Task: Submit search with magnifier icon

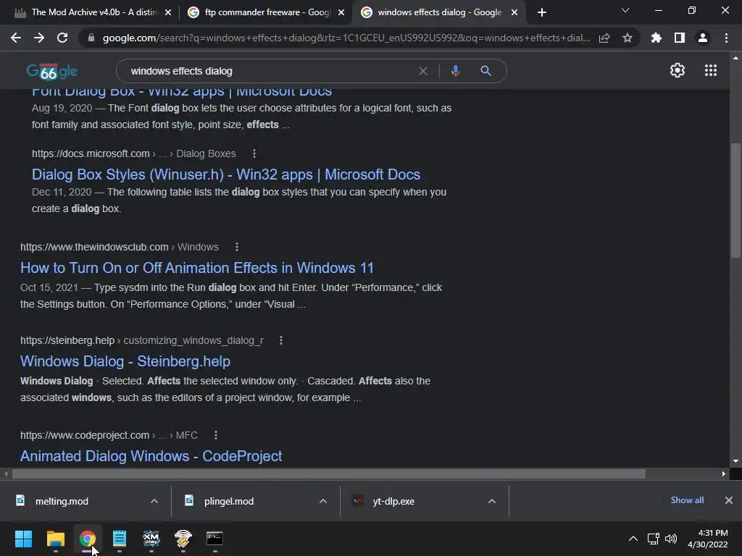Action: point(485,71)
